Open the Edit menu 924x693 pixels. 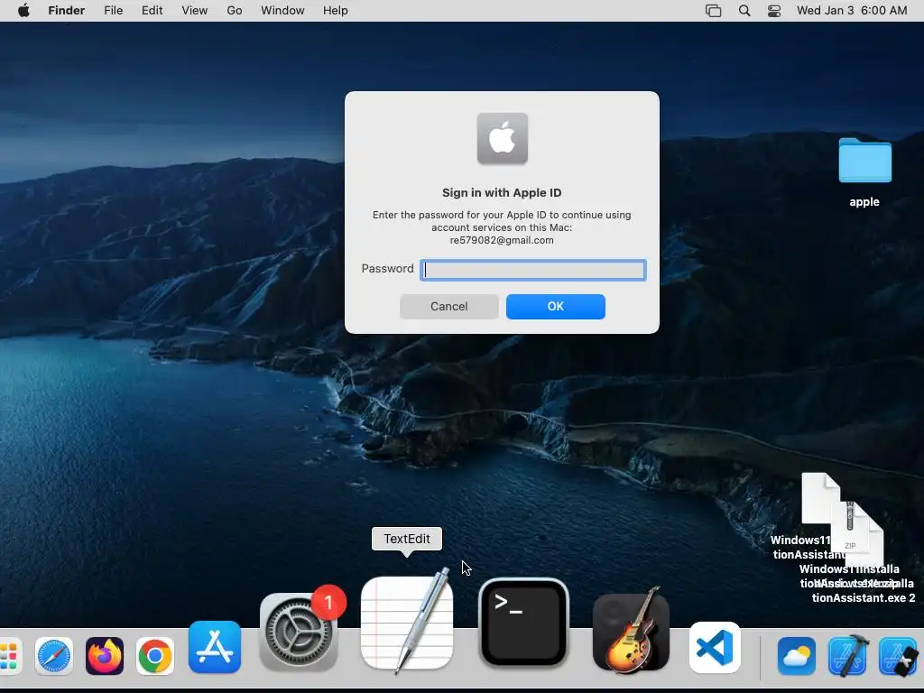tap(152, 11)
